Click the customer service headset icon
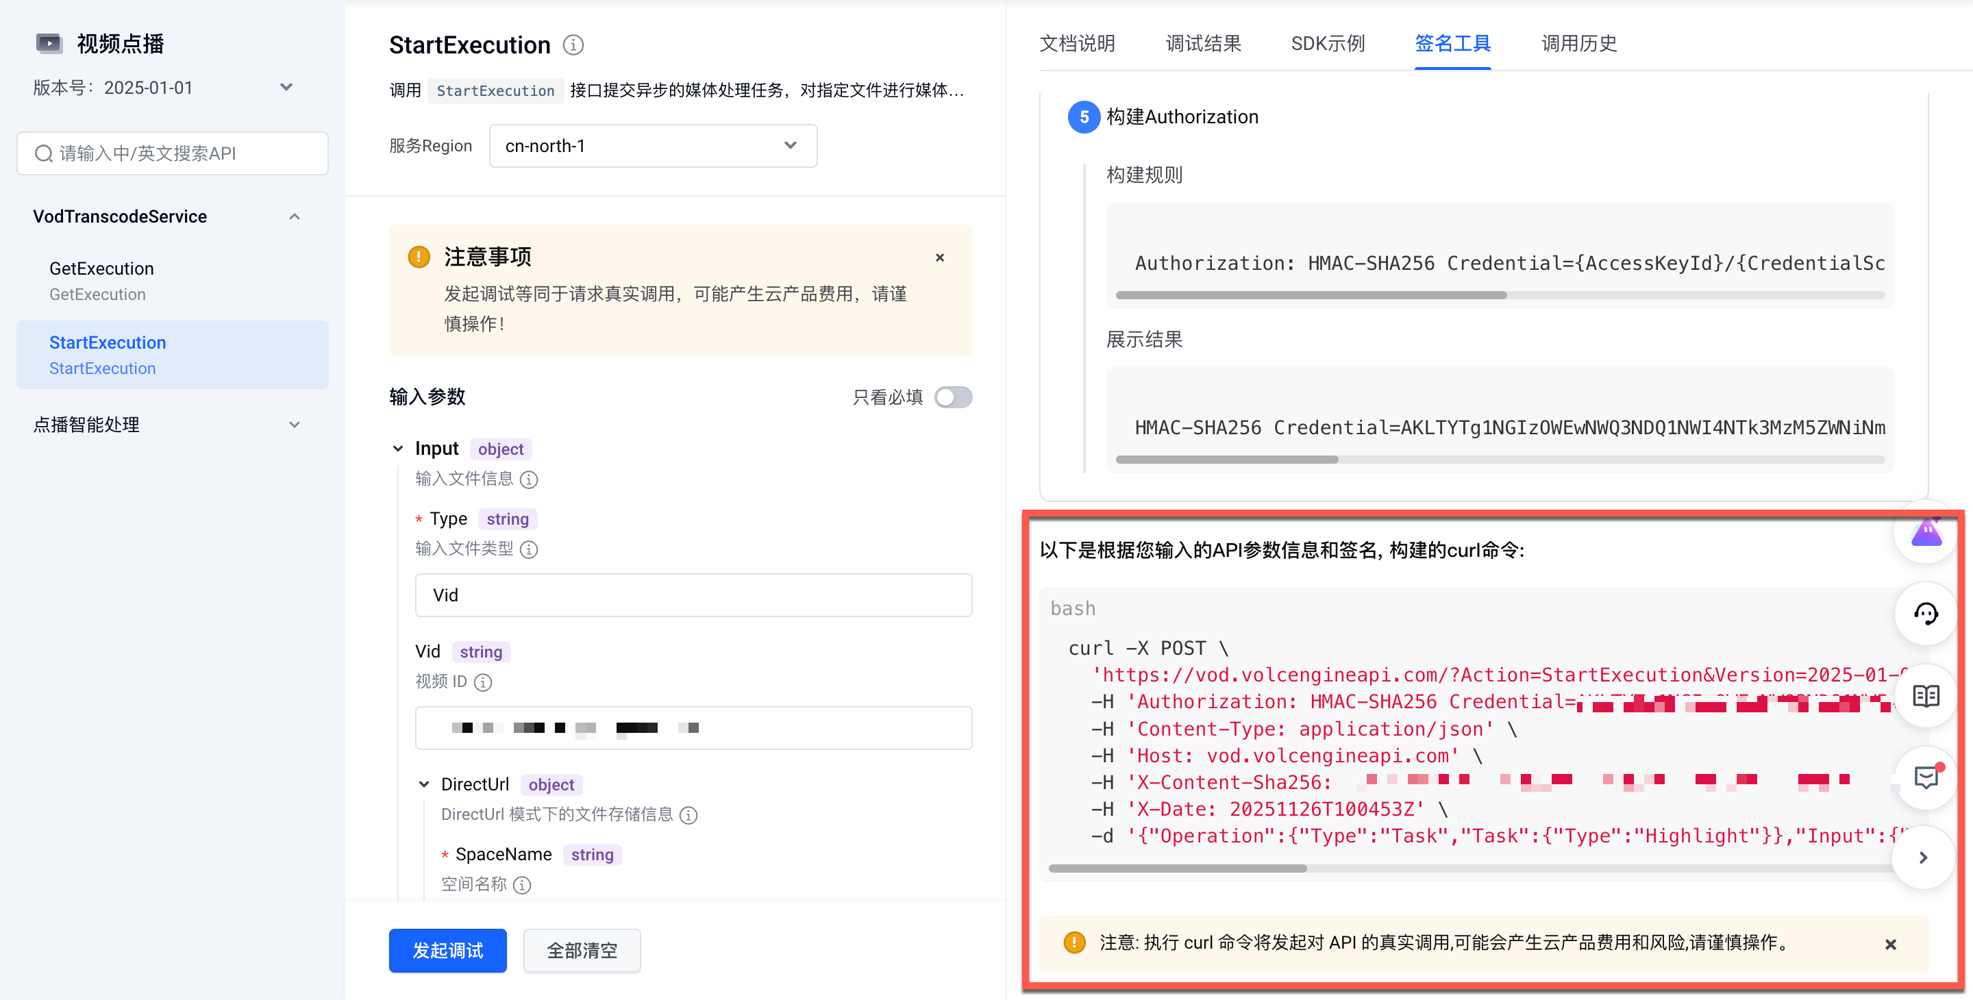This screenshot has height=1000, width=1973. [1925, 614]
